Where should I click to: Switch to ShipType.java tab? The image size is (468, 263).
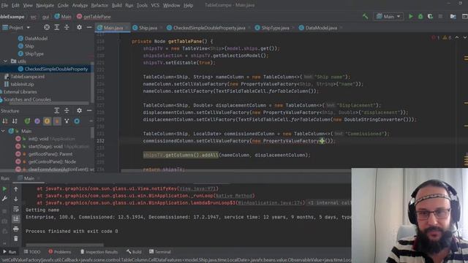275,28
